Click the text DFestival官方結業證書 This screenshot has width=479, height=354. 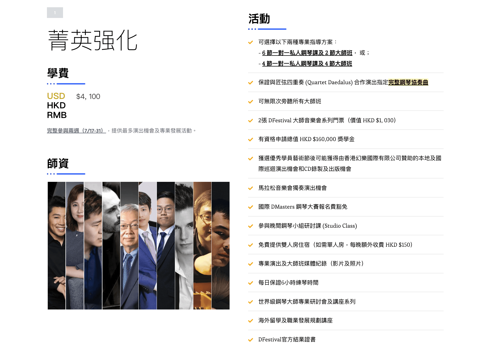(x=287, y=340)
